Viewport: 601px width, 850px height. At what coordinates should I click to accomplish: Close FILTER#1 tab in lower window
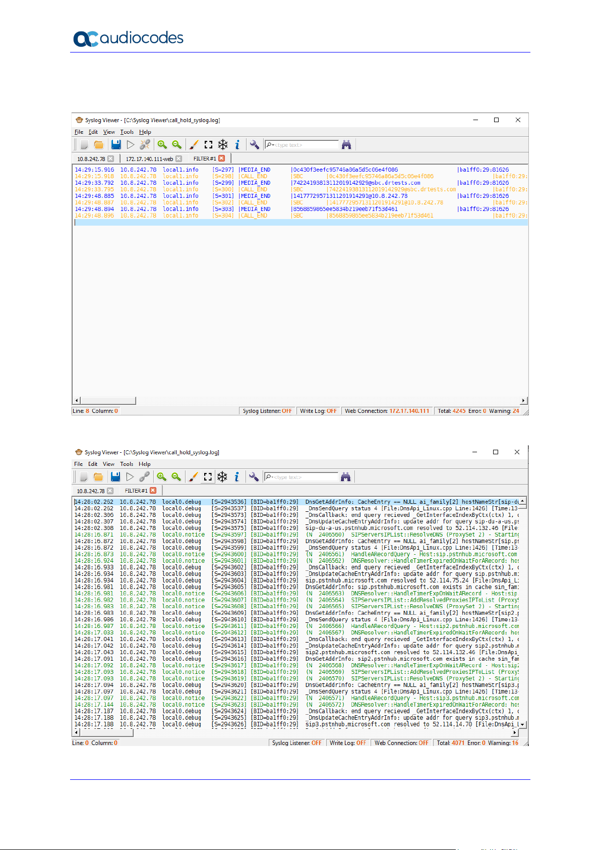tap(153, 491)
